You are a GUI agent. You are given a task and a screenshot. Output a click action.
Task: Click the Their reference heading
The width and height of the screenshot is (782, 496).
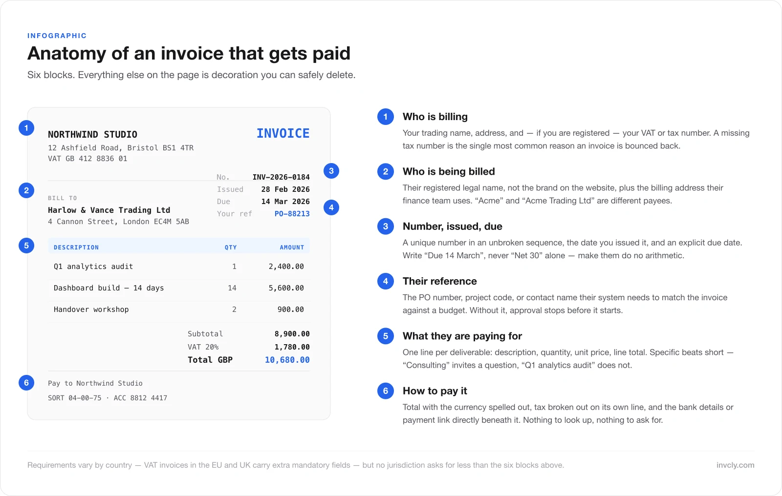440,281
